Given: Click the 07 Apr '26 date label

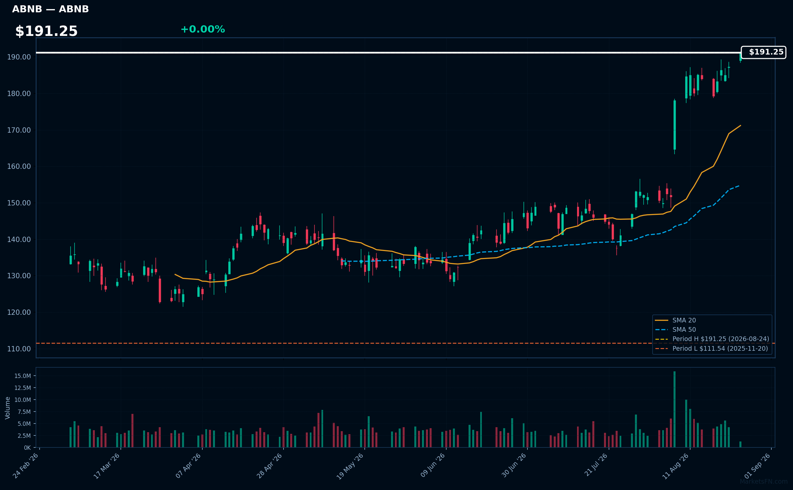Looking at the screenshot, I should point(189,466).
